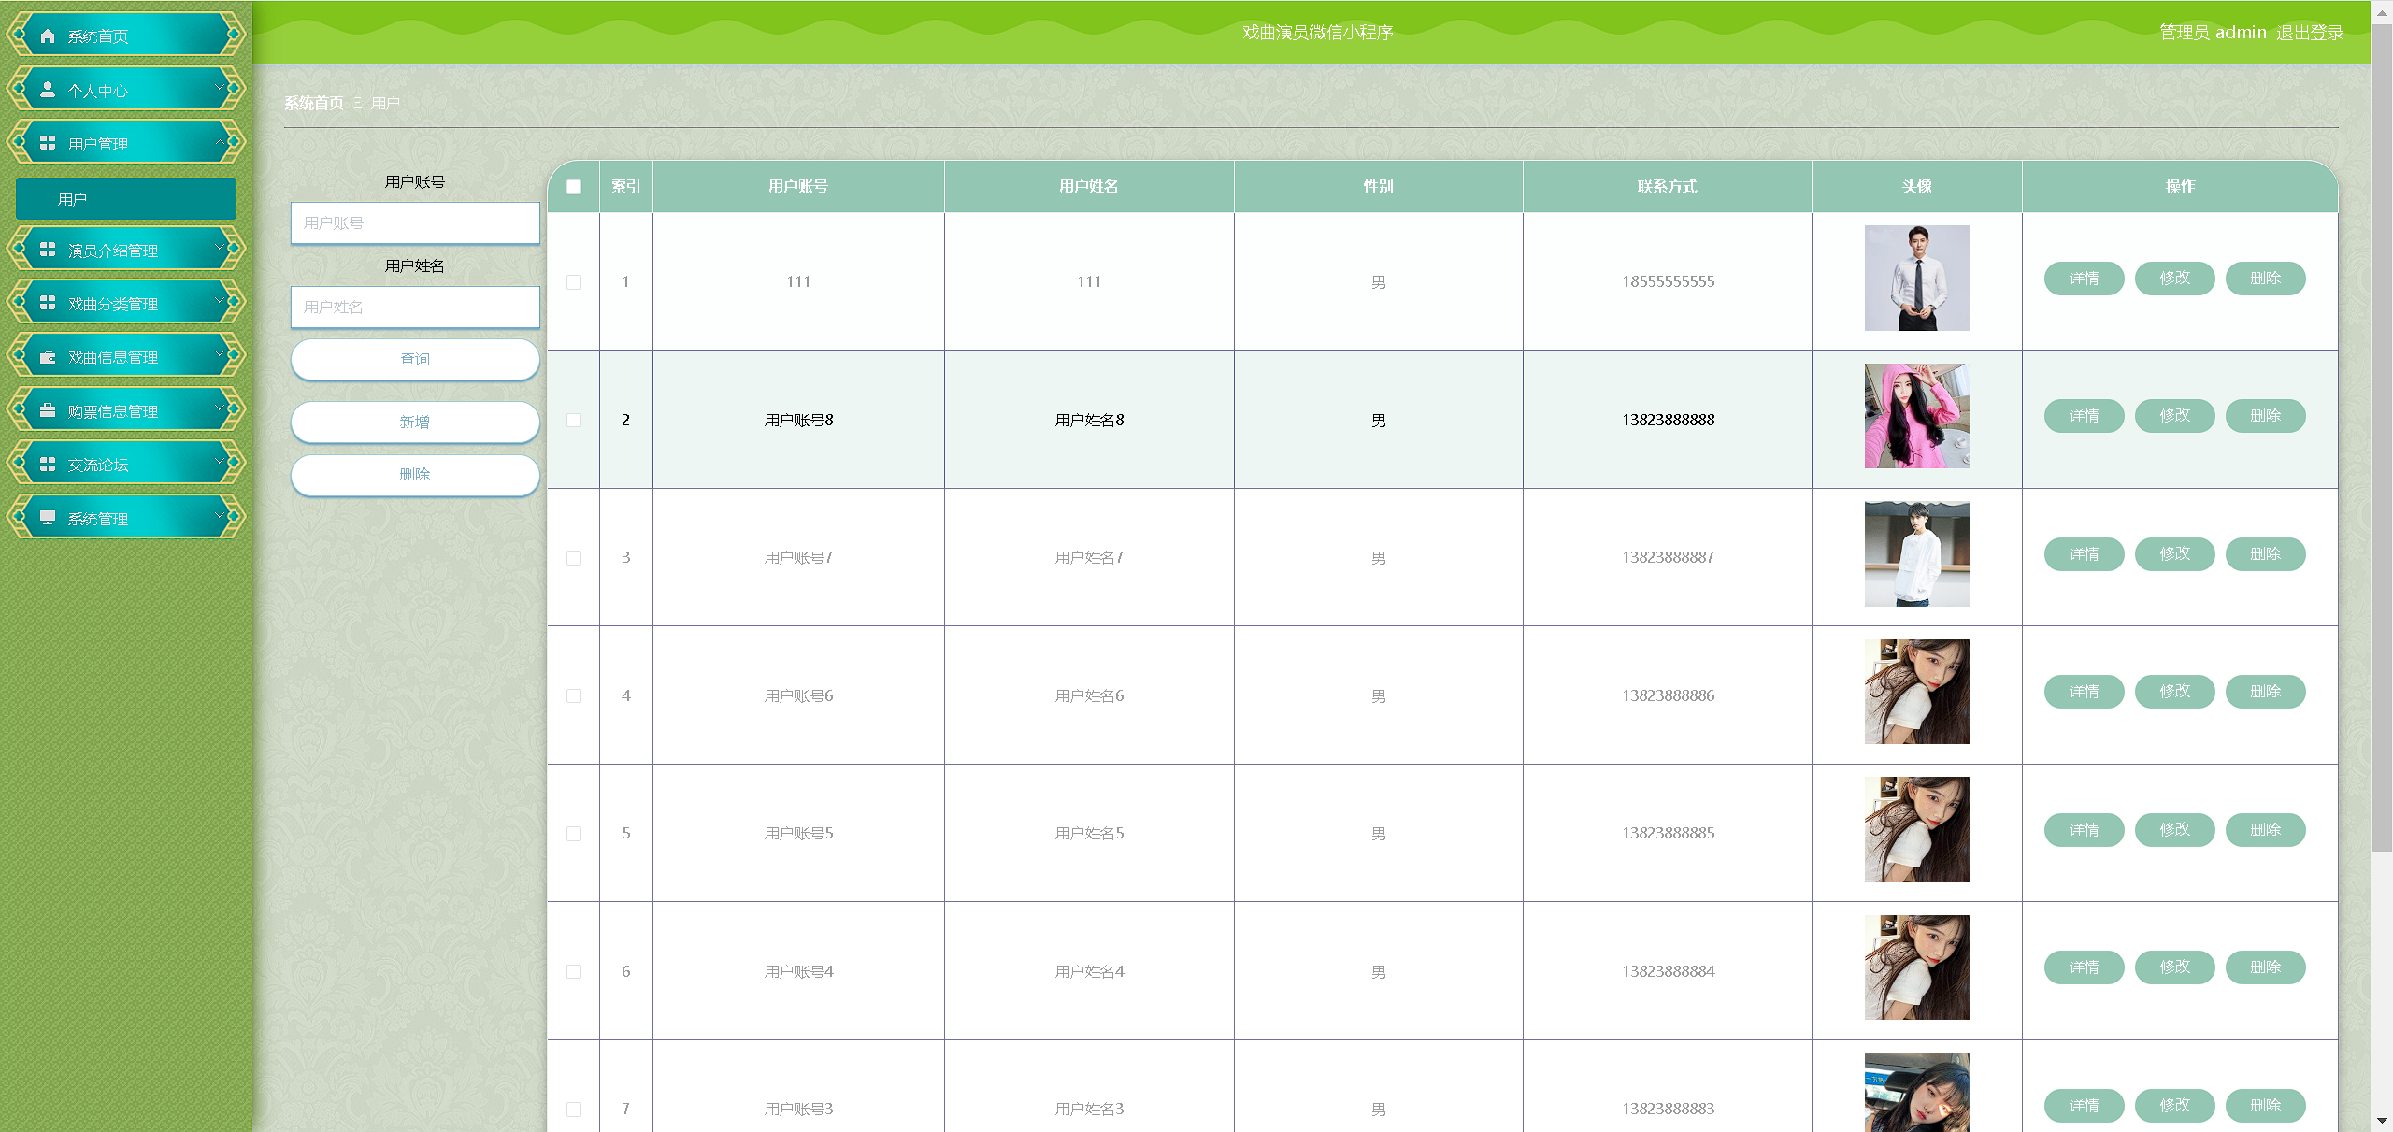Expand the 个人中心 chevron

pyautogui.click(x=220, y=87)
